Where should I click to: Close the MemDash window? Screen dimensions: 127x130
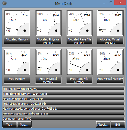(x=120, y=3)
